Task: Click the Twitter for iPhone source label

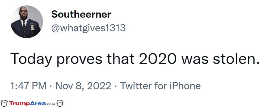Action: point(160,86)
